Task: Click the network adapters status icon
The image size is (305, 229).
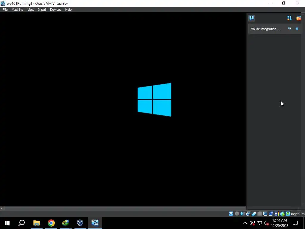Action: pos(248,213)
